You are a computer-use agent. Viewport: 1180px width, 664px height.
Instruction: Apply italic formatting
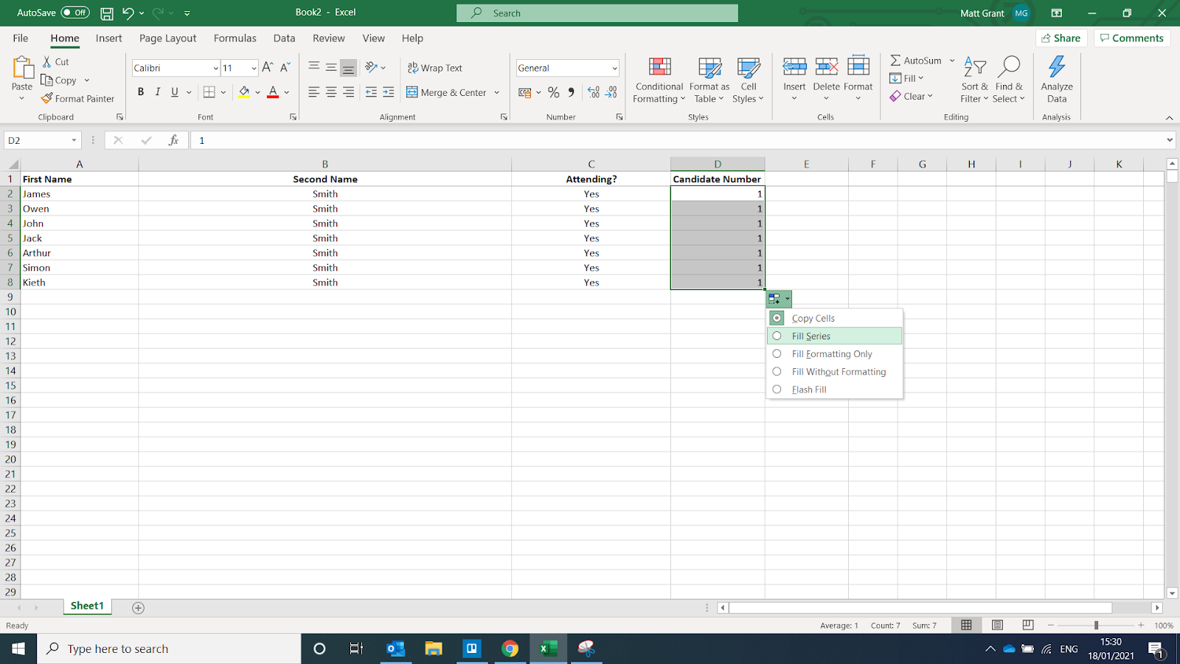tap(158, 92)
